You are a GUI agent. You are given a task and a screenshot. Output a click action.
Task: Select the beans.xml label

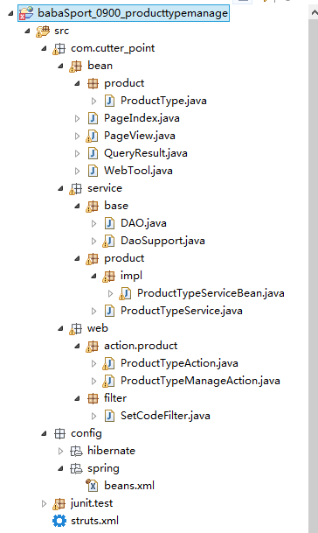coord(129,486)
